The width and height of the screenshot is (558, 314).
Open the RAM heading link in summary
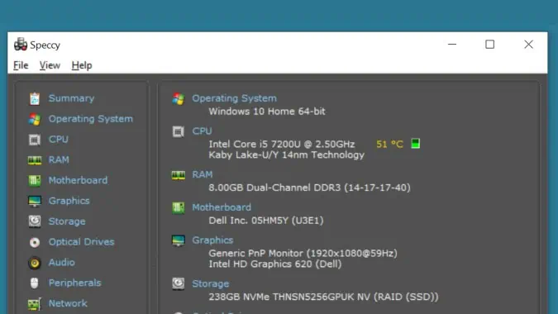[203, 174]
